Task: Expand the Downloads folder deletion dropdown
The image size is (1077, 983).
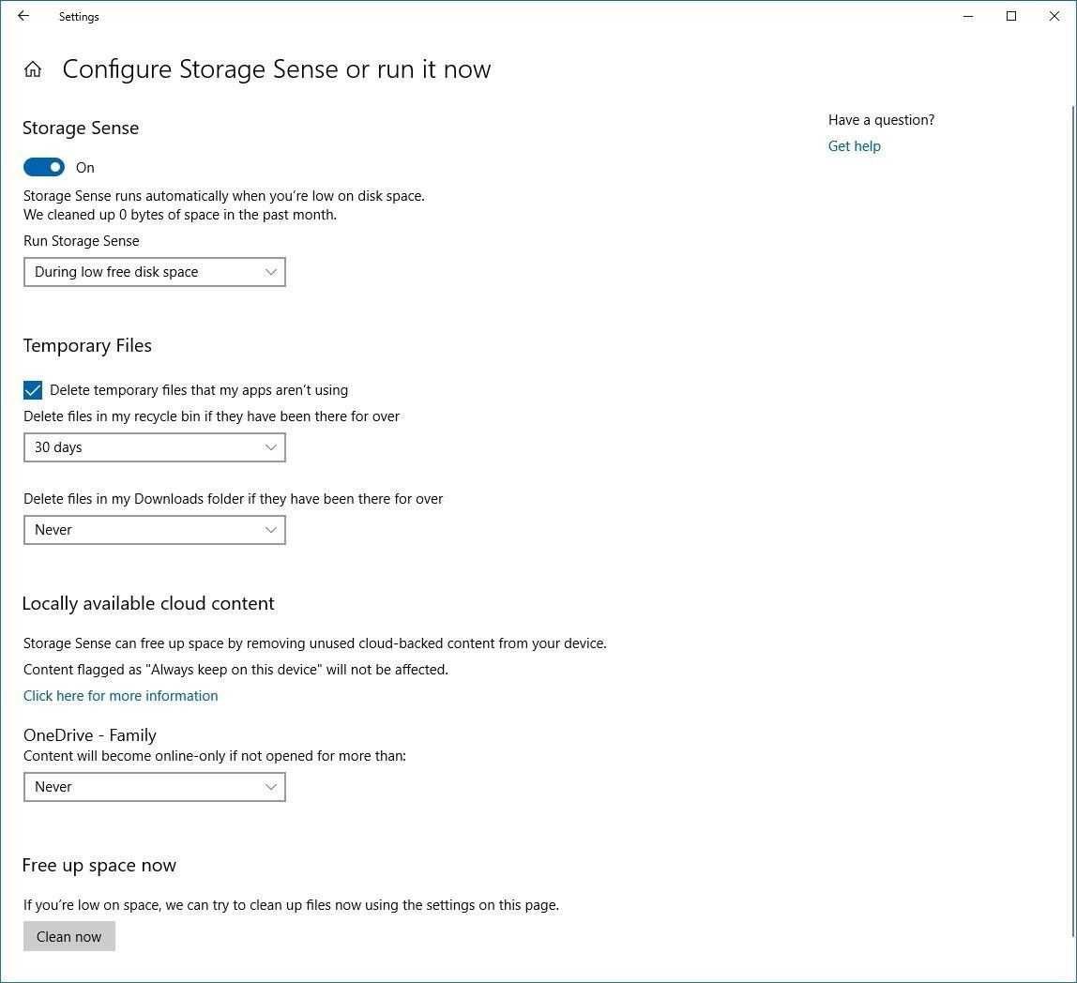Action: [x=154, y=530]
